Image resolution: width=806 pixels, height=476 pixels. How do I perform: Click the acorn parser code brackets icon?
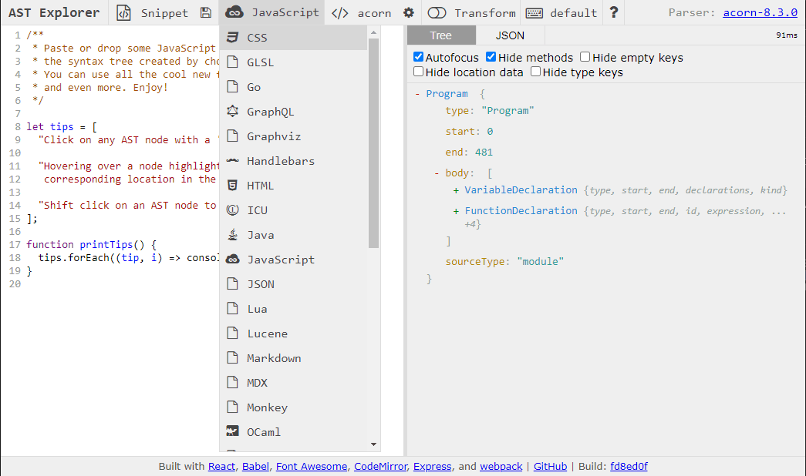[x=340, y=13]
